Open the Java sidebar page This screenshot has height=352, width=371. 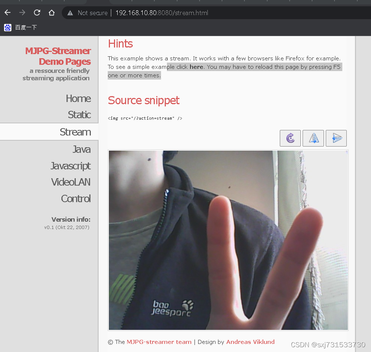click(x=82, y=149)
